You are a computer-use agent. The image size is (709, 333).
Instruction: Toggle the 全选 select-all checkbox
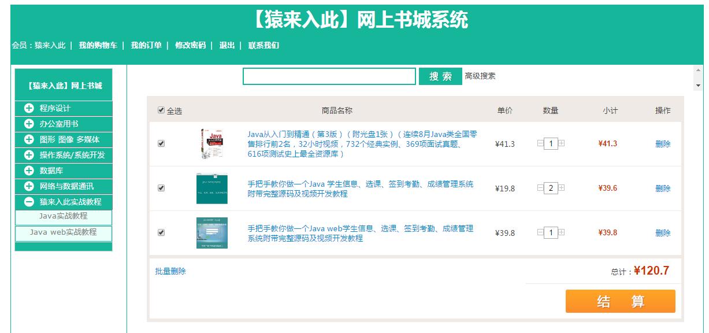[162, 110]
